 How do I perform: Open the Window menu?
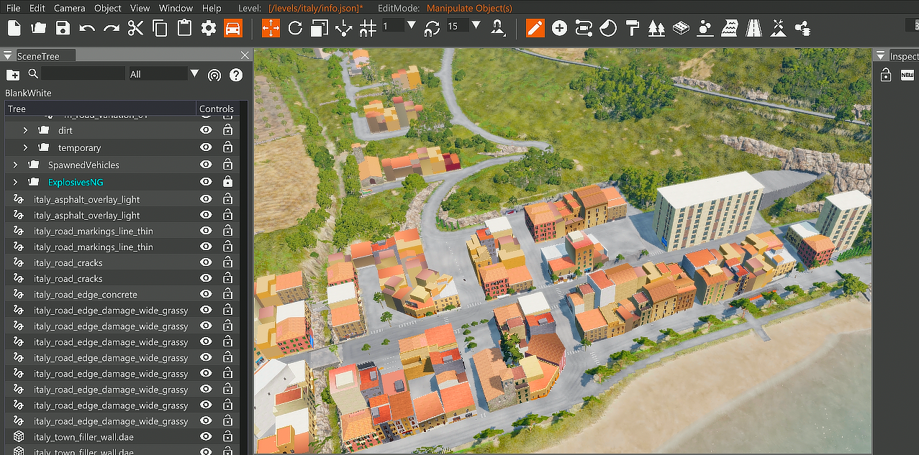click(x=176, y=8)
